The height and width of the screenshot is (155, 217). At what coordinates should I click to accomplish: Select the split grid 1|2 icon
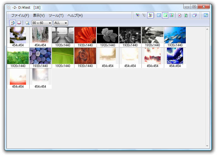172,15
